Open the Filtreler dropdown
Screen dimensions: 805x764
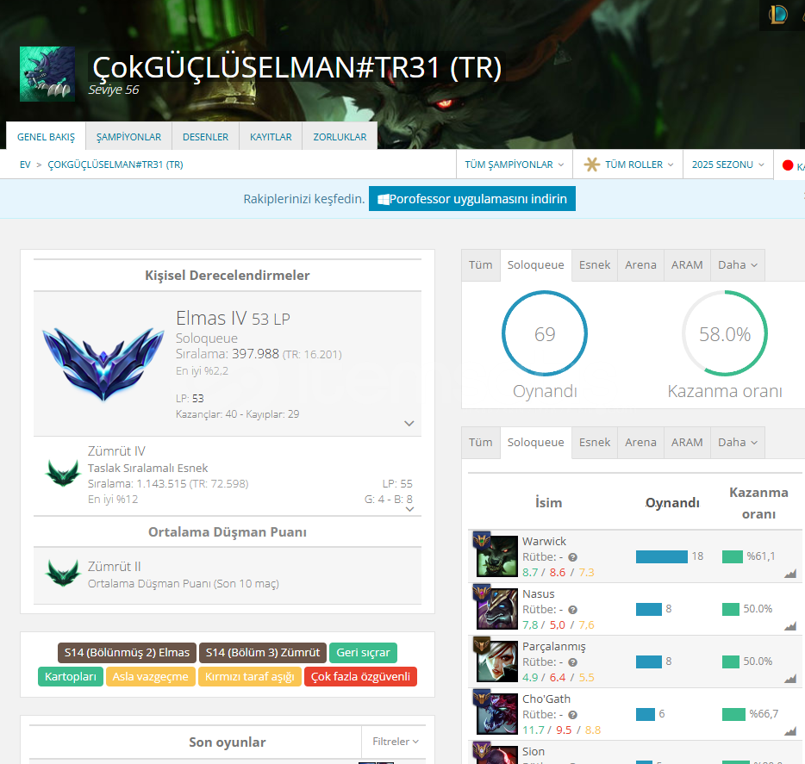396,742
